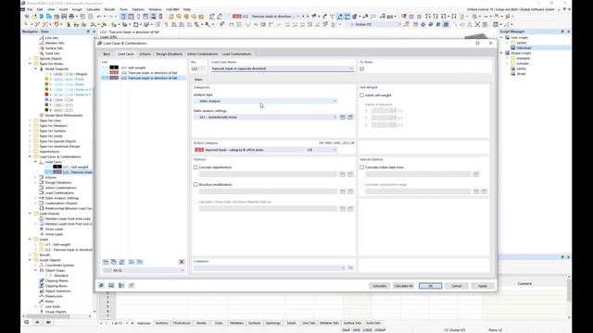Open the new static analysis settings icon
Screen dimensions: 593x333
tap(343, 117)
